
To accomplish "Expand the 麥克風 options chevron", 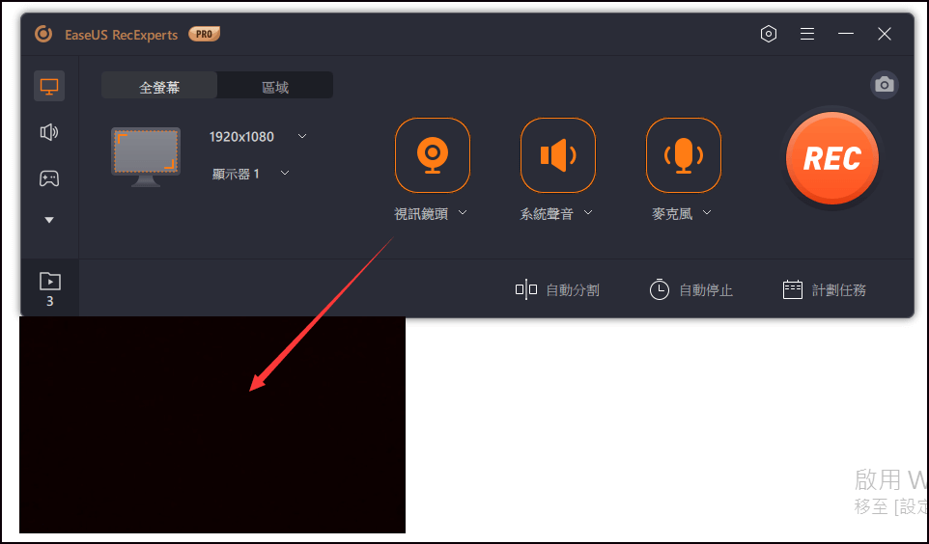I will (707, 212).
